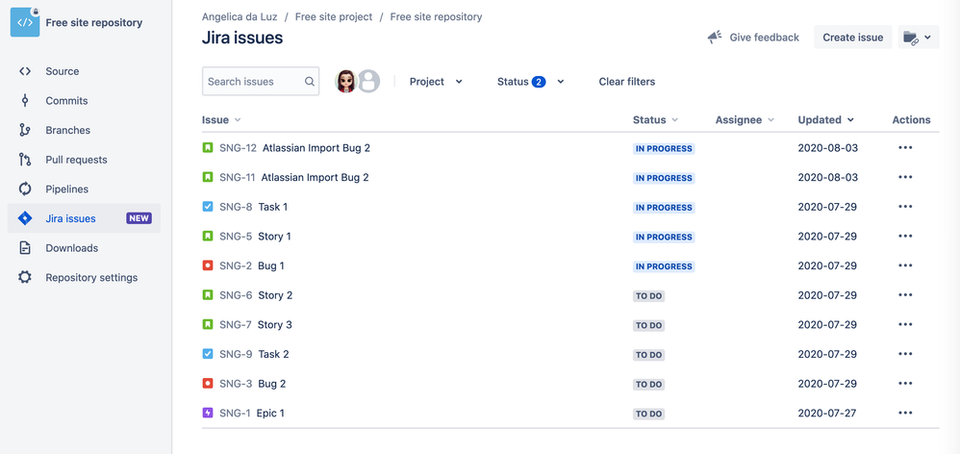Click the magnifier icon in the search issues box
960x454 pixels.
309,82
